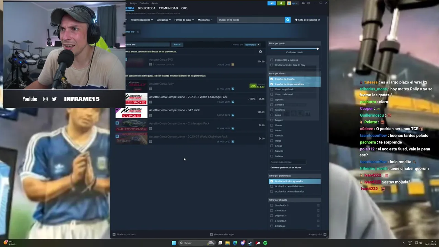Open the OJO profile tab
Image resolution: width=439 pixels, height=247 pixels.
[x=184, y=8]
